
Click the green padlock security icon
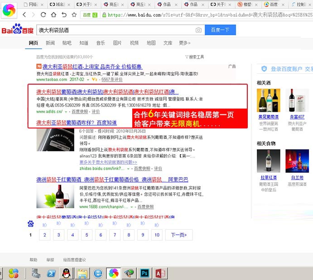104,15
